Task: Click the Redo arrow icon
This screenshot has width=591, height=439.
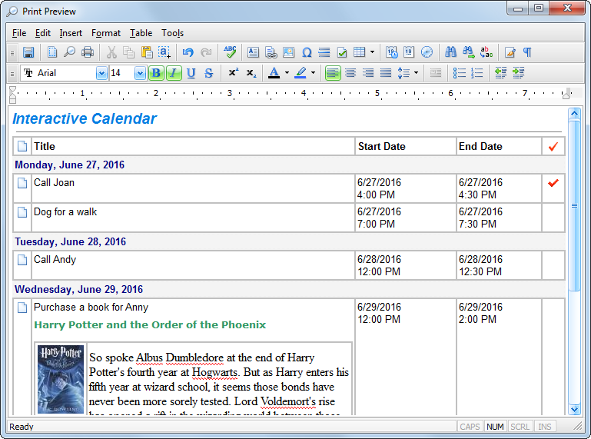Action: [206, 52]
